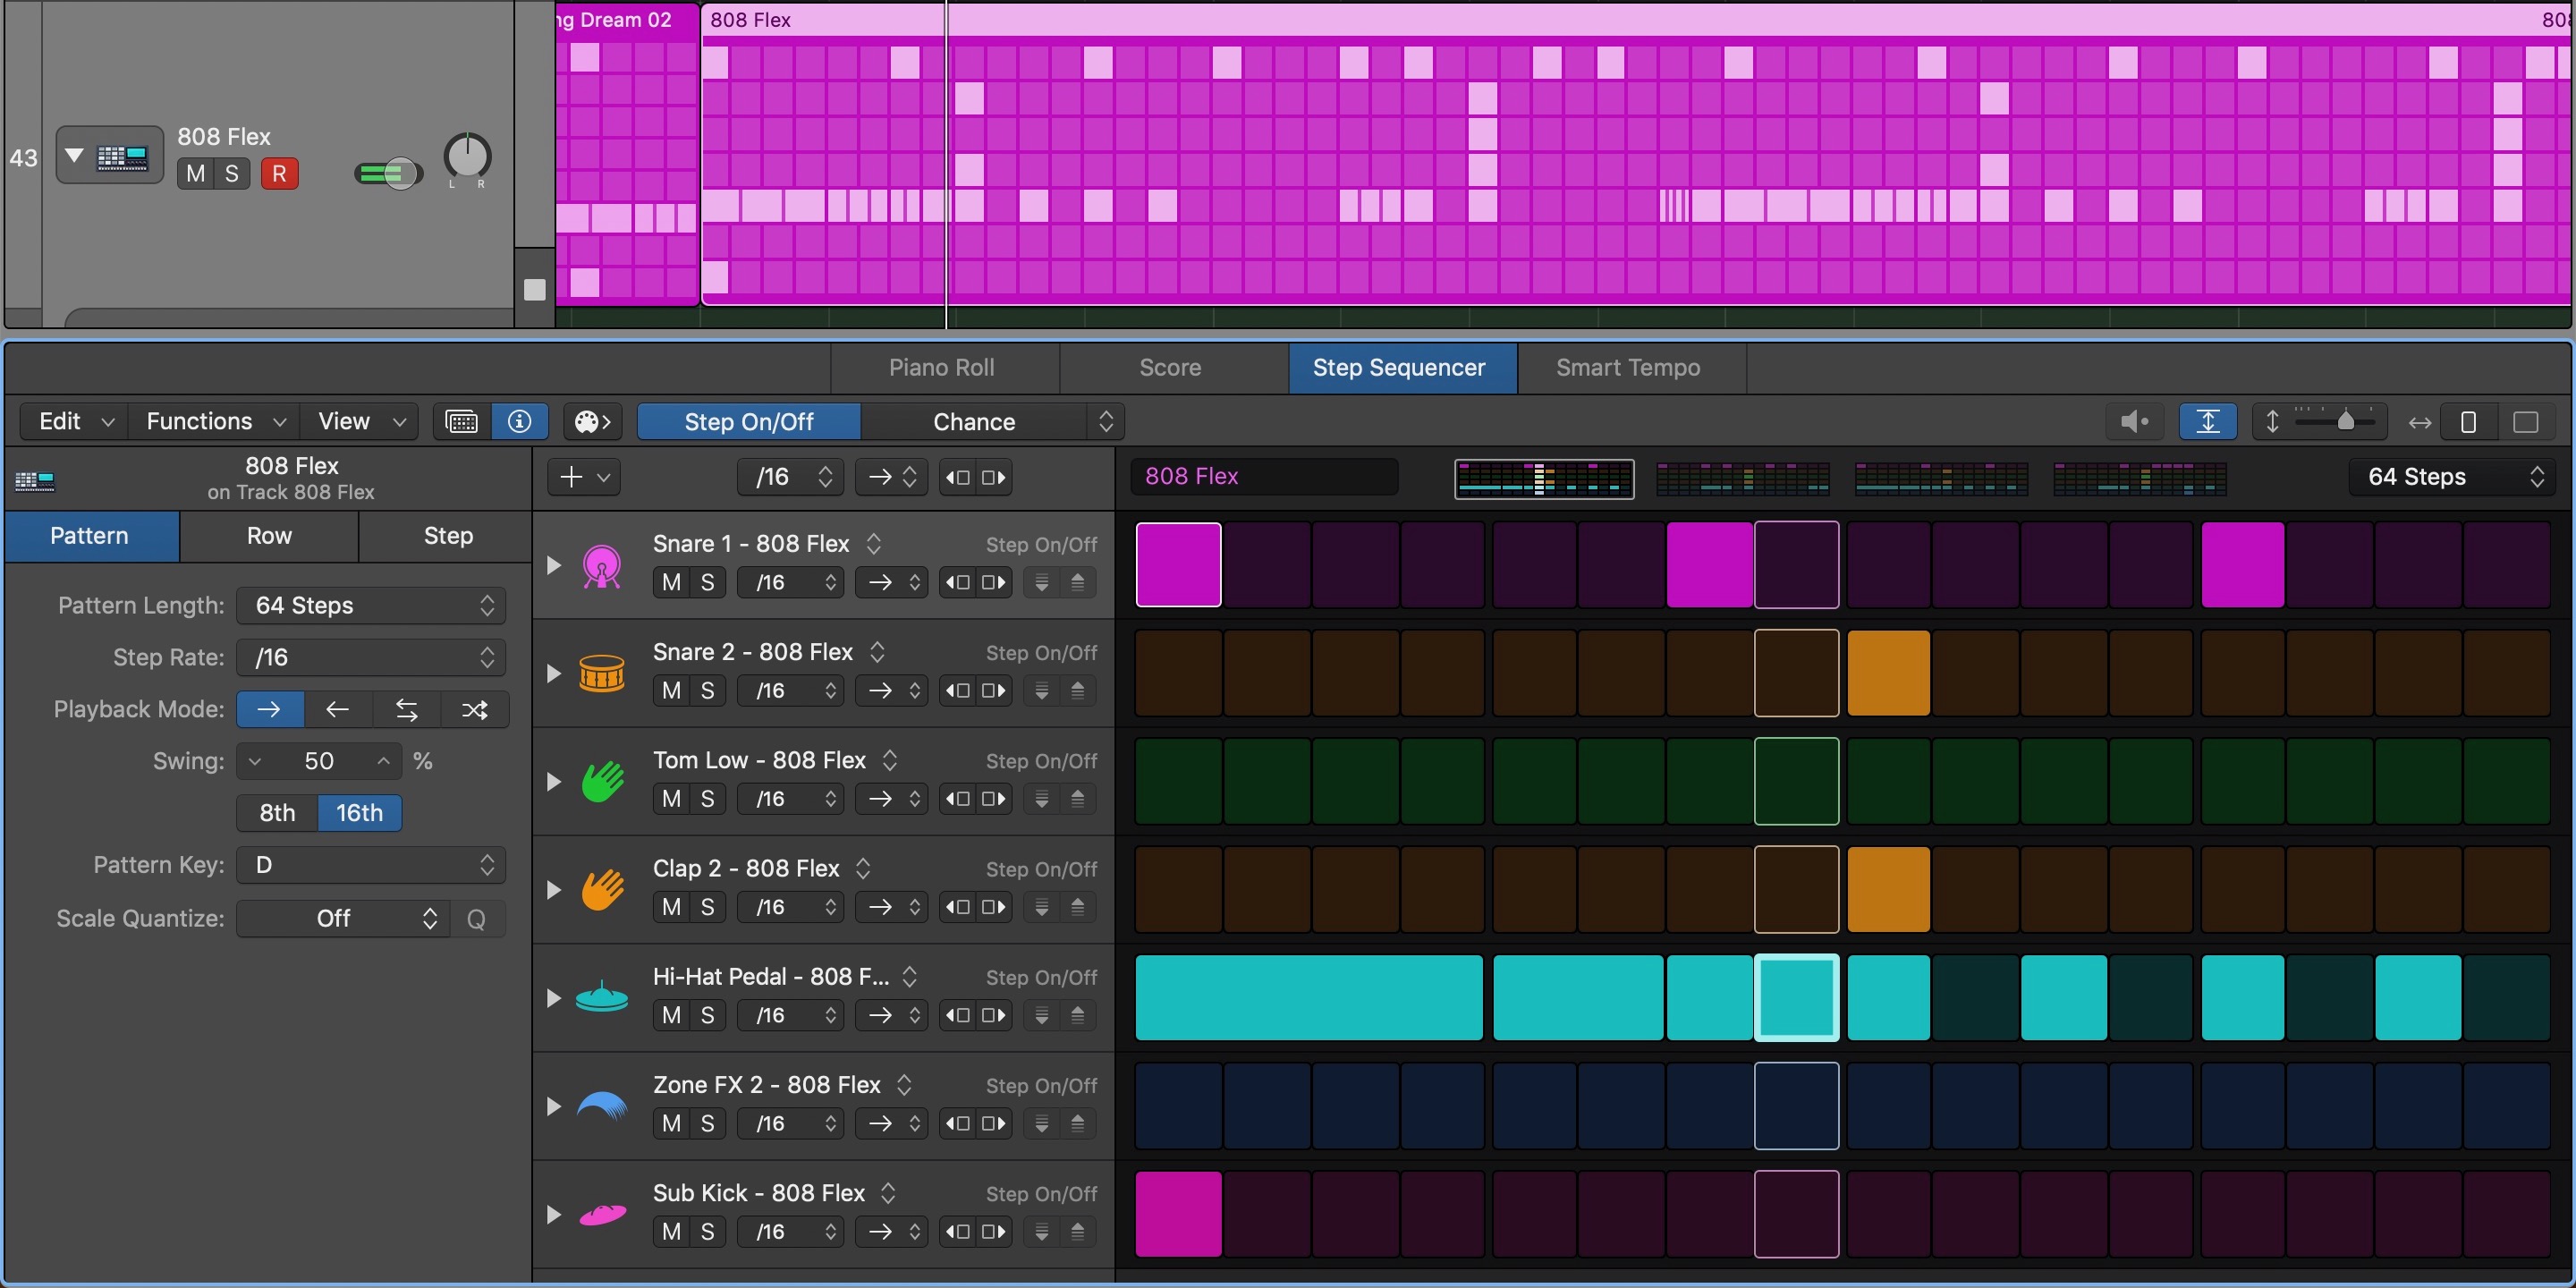Click the step information inspector icon

(519, 421)
